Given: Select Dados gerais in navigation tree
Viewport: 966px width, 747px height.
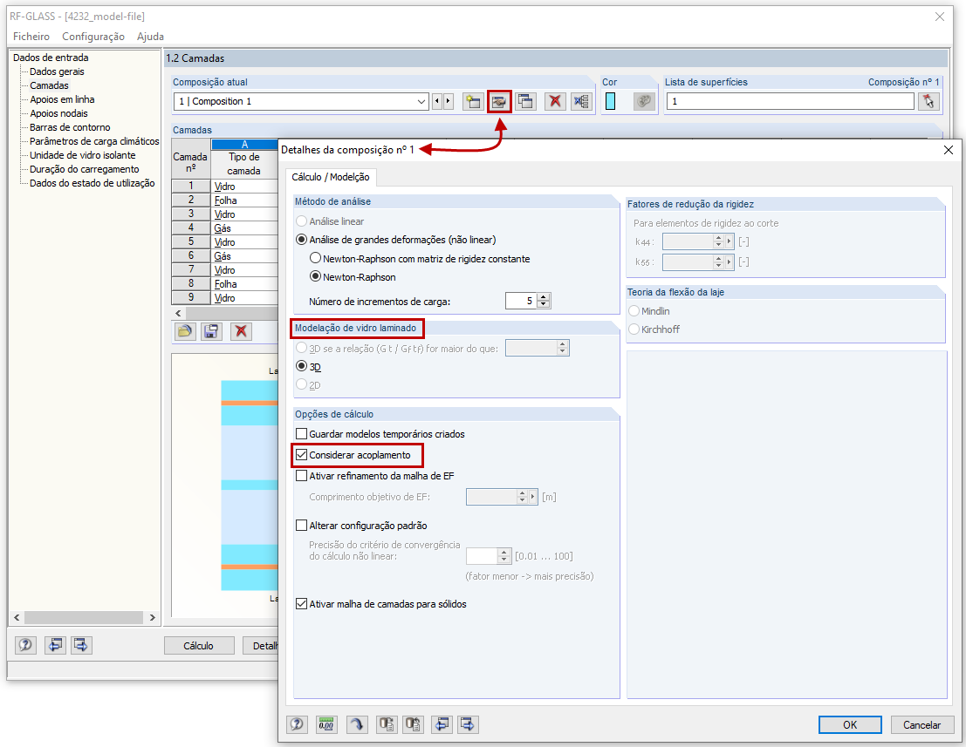Looking at the screenshot, I should tap(57, 71).
